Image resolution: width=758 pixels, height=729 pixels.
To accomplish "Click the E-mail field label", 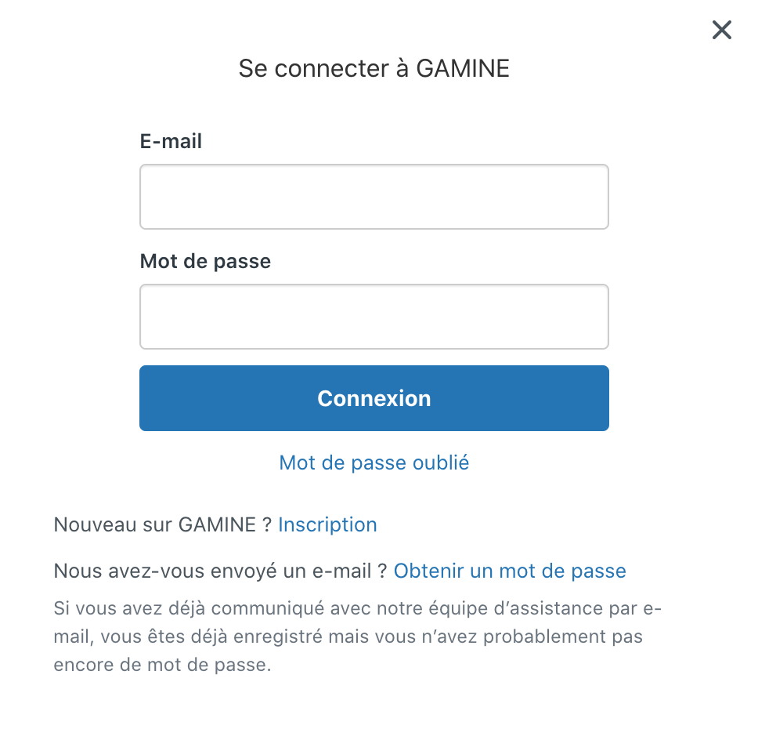I will pos(171,141).
